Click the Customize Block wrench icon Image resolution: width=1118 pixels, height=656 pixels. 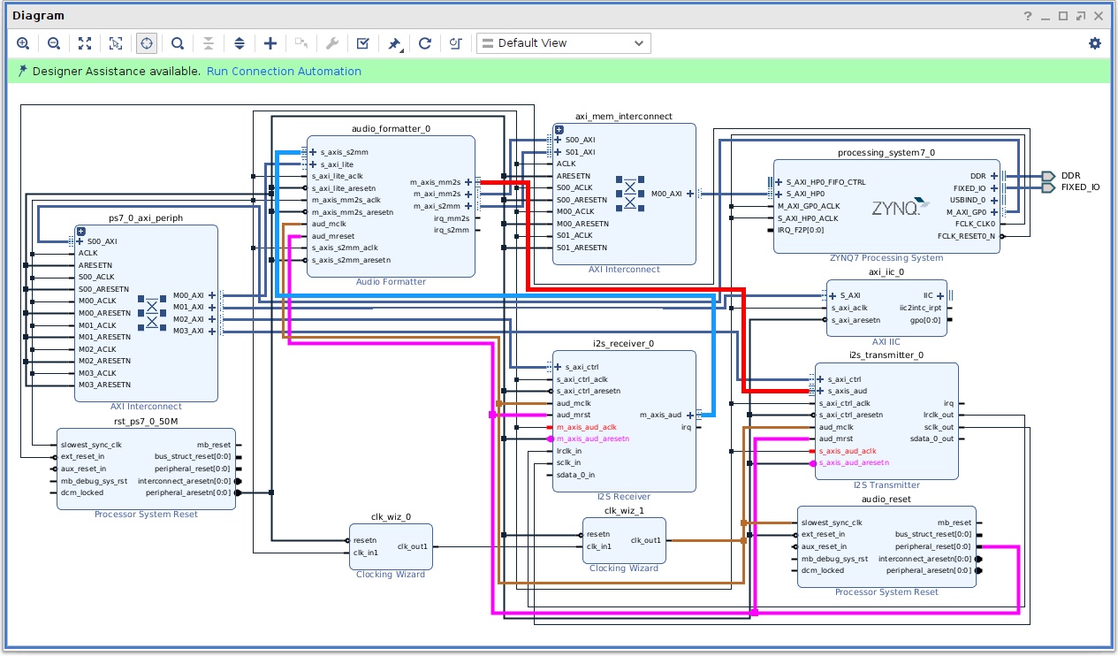(x=332, y=43)
